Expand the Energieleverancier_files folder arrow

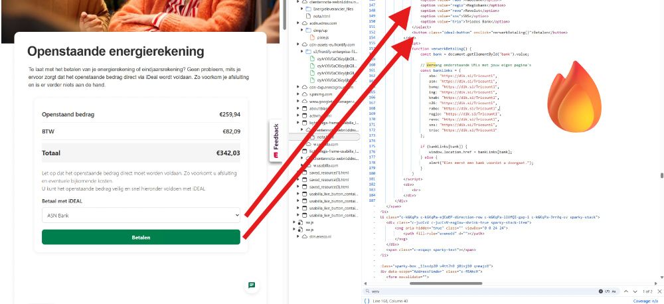coord(302,9)
